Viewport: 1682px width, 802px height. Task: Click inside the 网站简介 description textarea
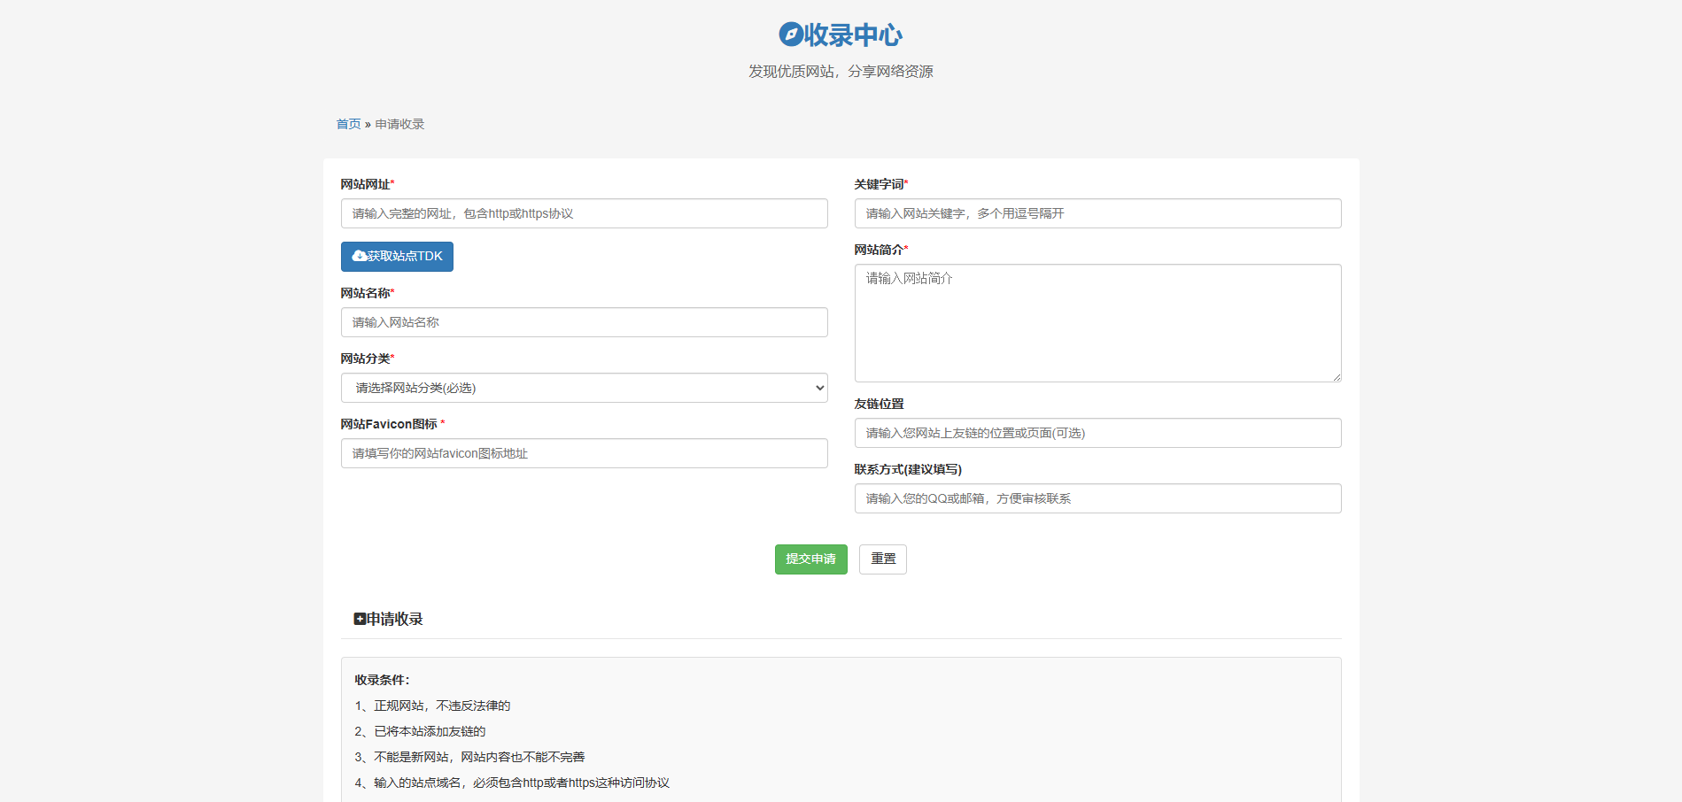[1097, 323]
